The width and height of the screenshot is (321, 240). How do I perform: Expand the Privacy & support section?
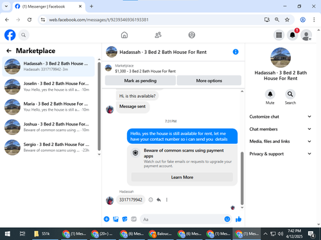coord(280,154)
